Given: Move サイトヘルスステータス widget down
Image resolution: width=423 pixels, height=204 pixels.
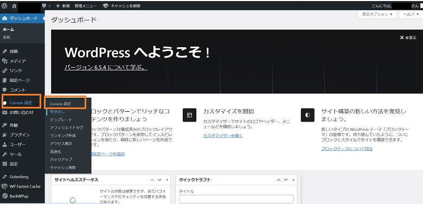Looking at the screenshot, I should click(159, 180).
